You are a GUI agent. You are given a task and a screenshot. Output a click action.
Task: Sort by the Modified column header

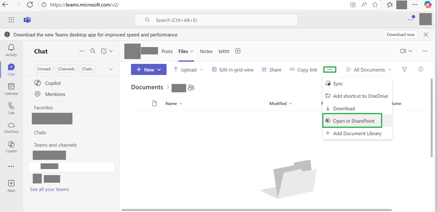tap(280, 103)
